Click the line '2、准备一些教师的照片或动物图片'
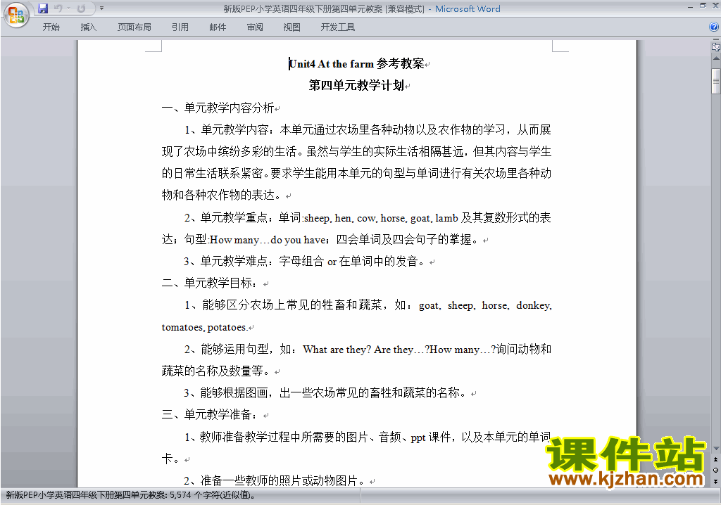The image size is (721, 505). click(275, 481)
